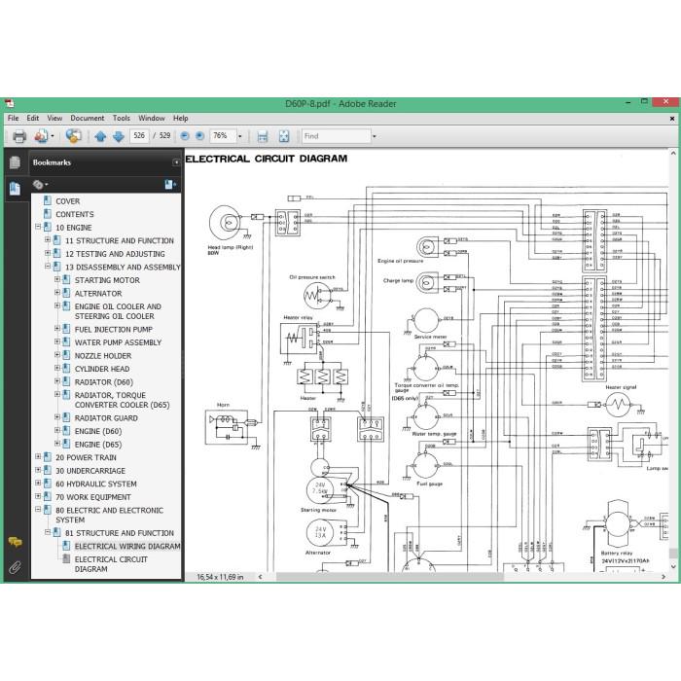Viewport: 681px width, 681px height.
Task: Open the Attachments paperclip panel
Action: (15, 567)
